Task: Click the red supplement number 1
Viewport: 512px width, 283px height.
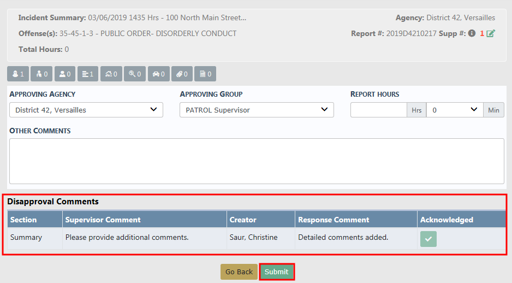Action: (482, 33)
